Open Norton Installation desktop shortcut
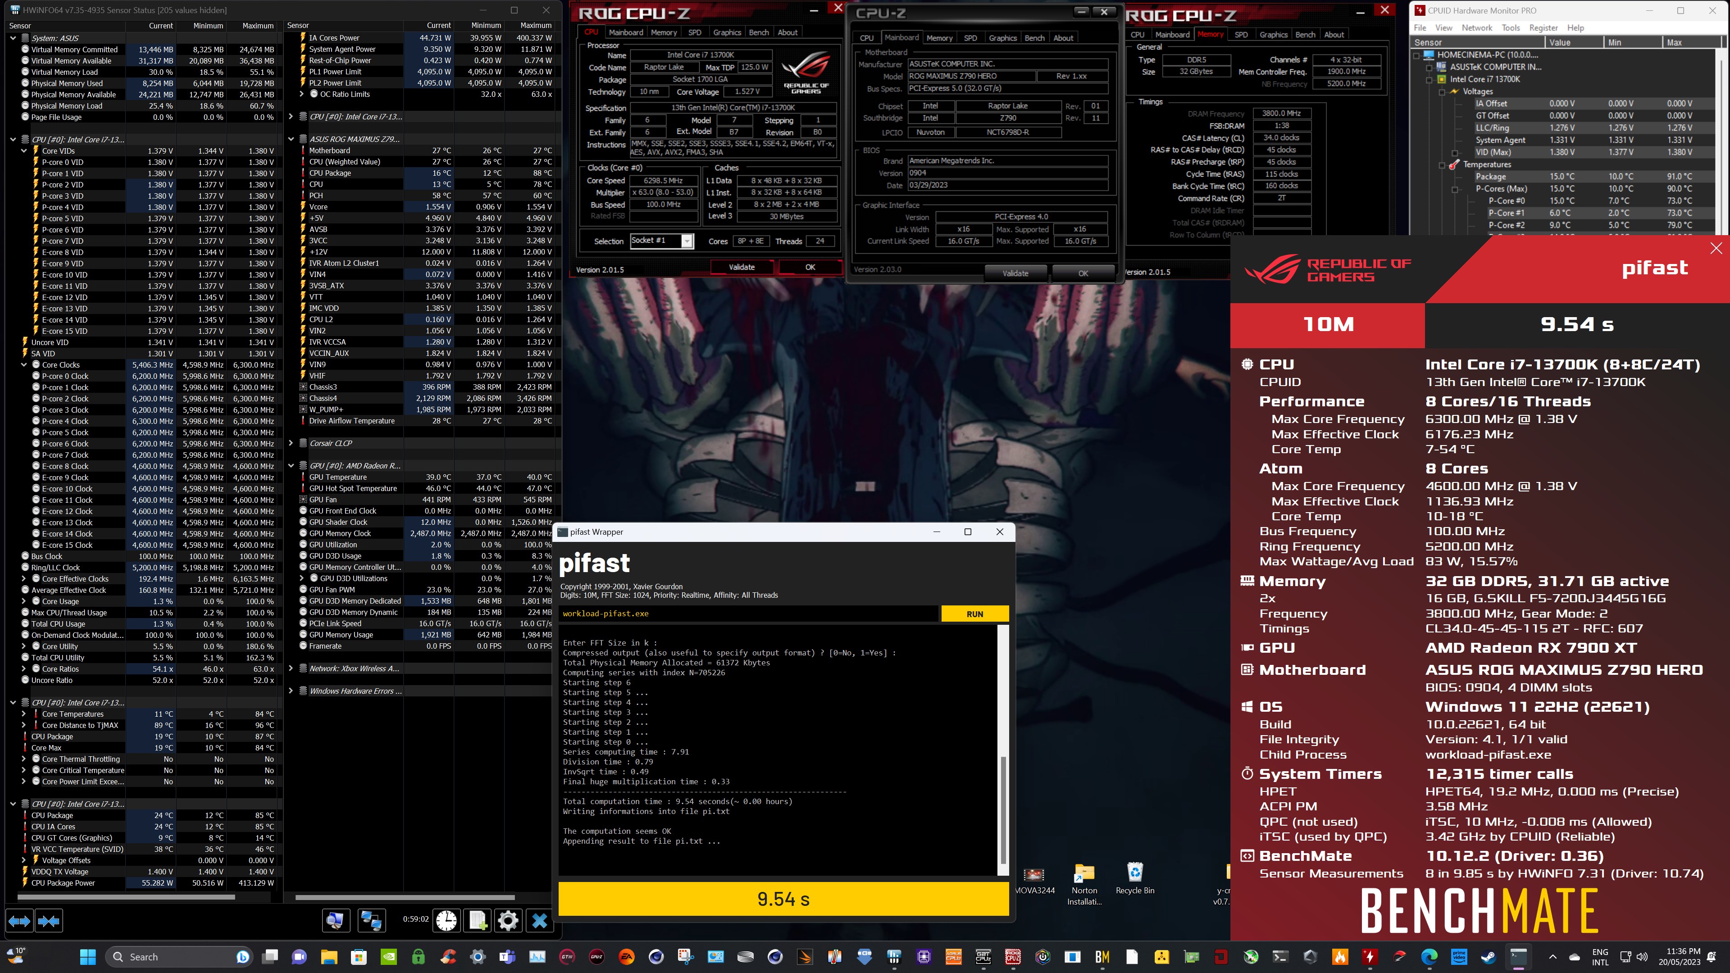 [1084, 884]
